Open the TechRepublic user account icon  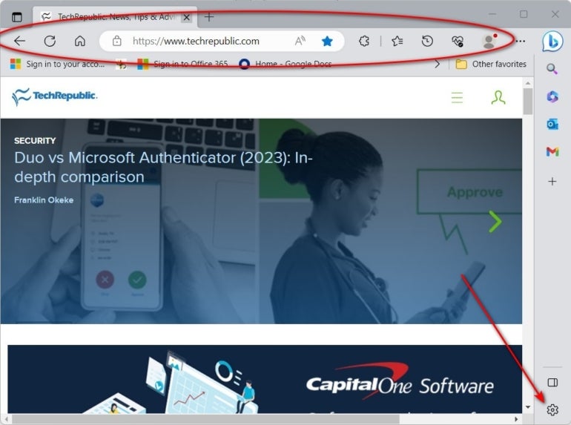coord(498,97)
